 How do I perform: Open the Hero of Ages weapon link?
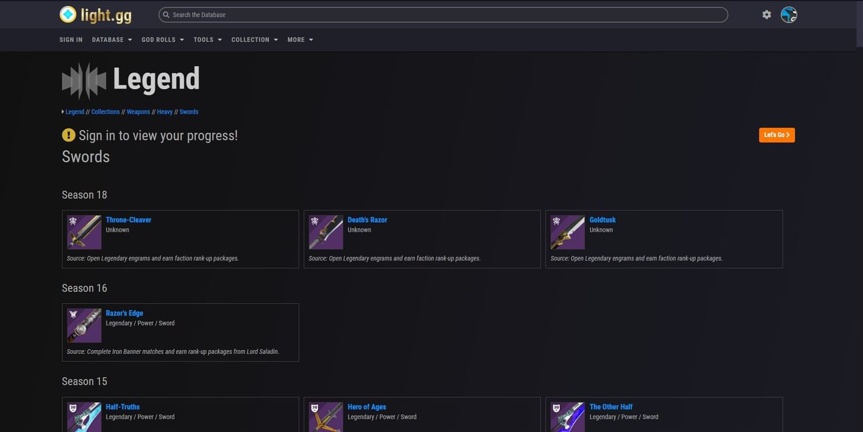pos(366,407)
